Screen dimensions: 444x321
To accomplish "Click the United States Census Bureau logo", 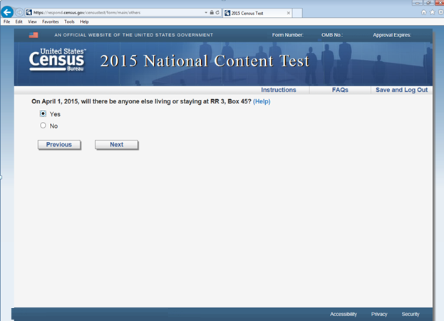I will click(58, 60).
